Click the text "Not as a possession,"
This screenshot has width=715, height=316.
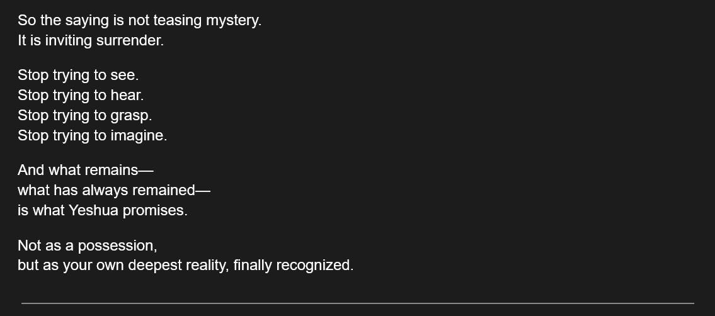point(88,245)
